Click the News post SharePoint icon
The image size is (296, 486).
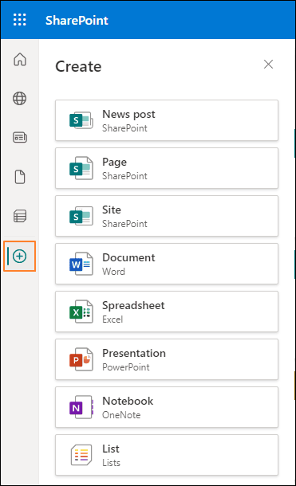point(81,120)
